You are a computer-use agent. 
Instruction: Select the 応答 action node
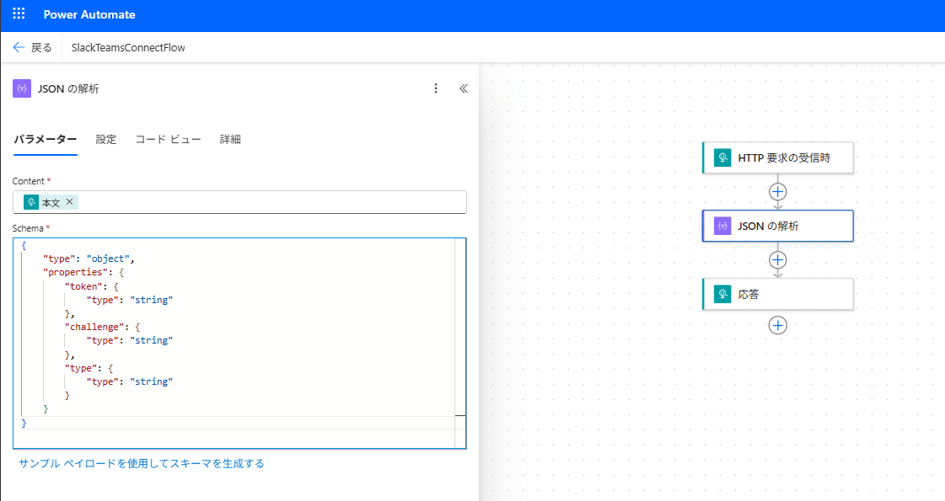click(778, 294)
